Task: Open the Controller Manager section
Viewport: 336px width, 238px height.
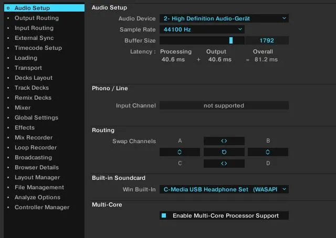Action: (41, 207)
